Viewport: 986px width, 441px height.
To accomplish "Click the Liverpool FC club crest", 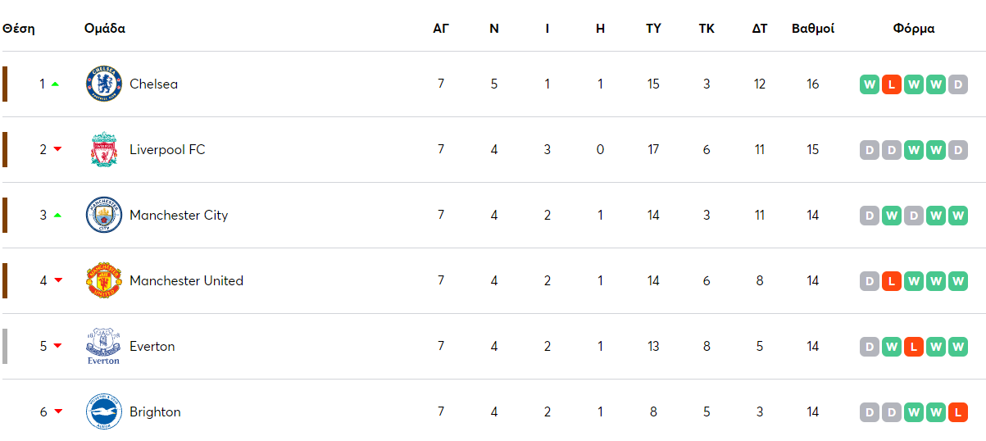I will pyautogui.click(x=104, y=149).
